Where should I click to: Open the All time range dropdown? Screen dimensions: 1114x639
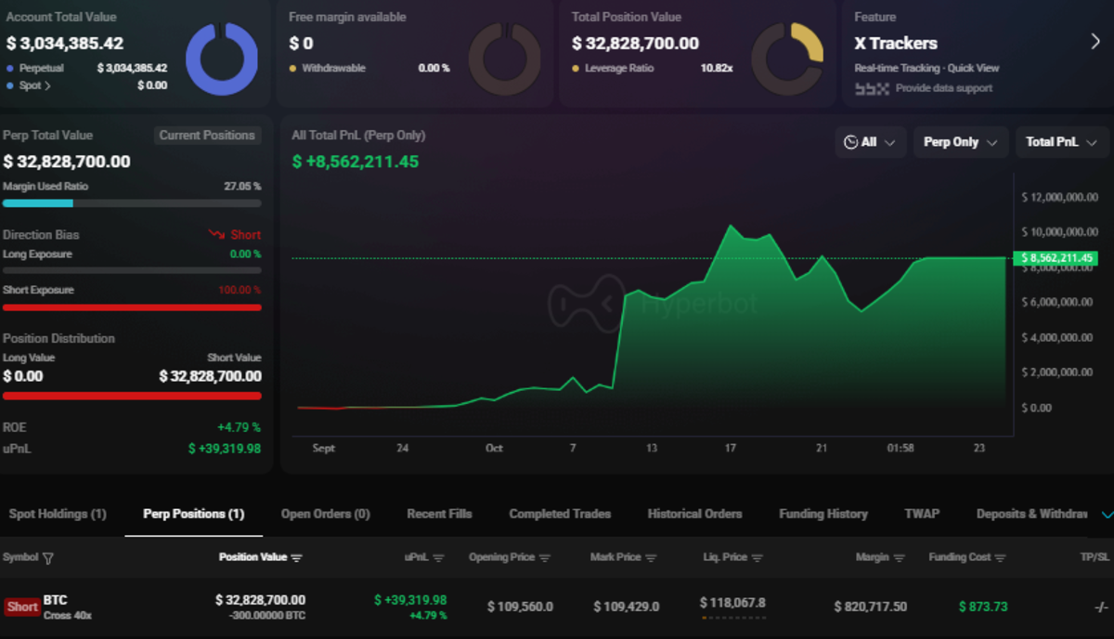point(871,142)
